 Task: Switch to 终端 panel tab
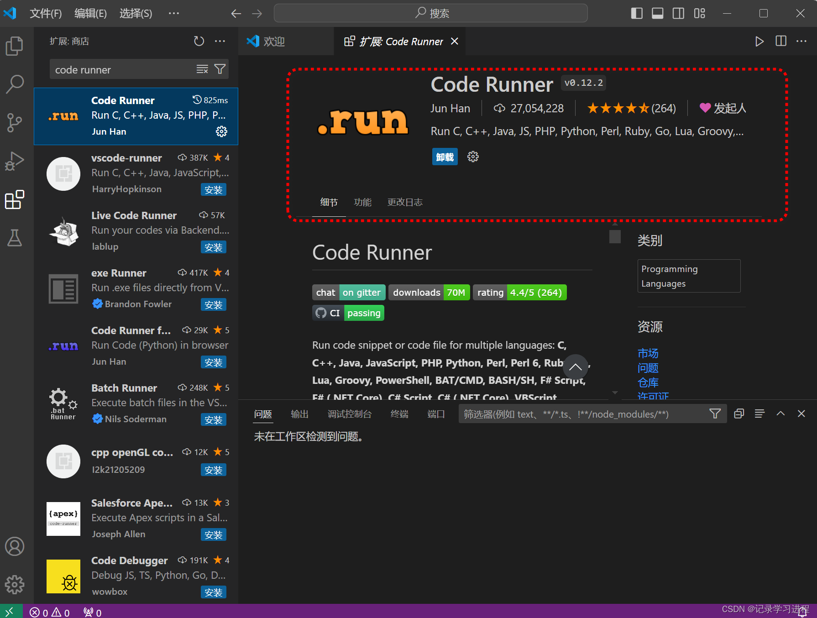399,414
